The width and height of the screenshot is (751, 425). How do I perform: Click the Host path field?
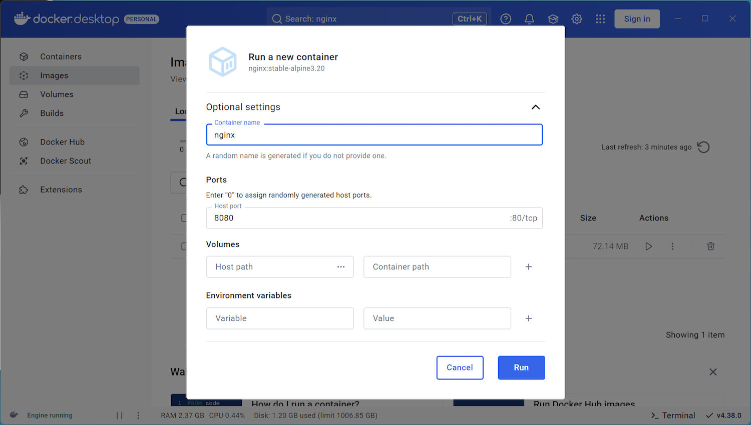click(280, 267)
